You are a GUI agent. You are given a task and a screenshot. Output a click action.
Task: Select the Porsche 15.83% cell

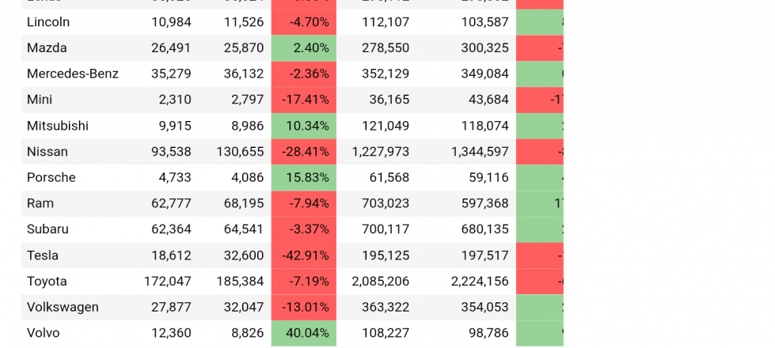(303, 178)
